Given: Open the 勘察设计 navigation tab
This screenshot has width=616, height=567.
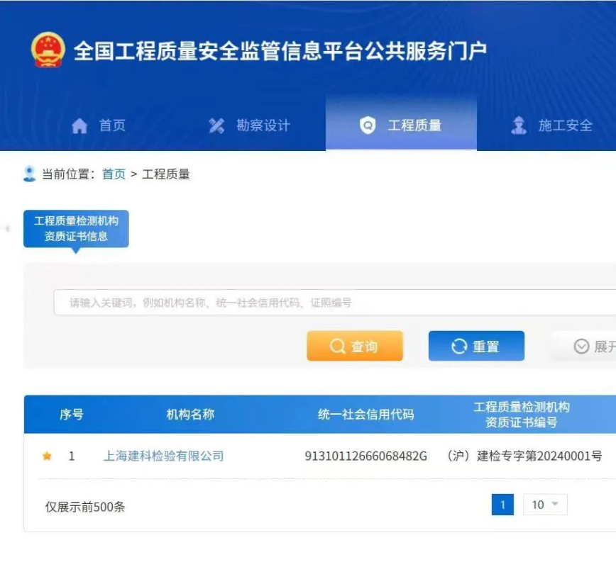Looking at the screenshot, I should point(250,125).
